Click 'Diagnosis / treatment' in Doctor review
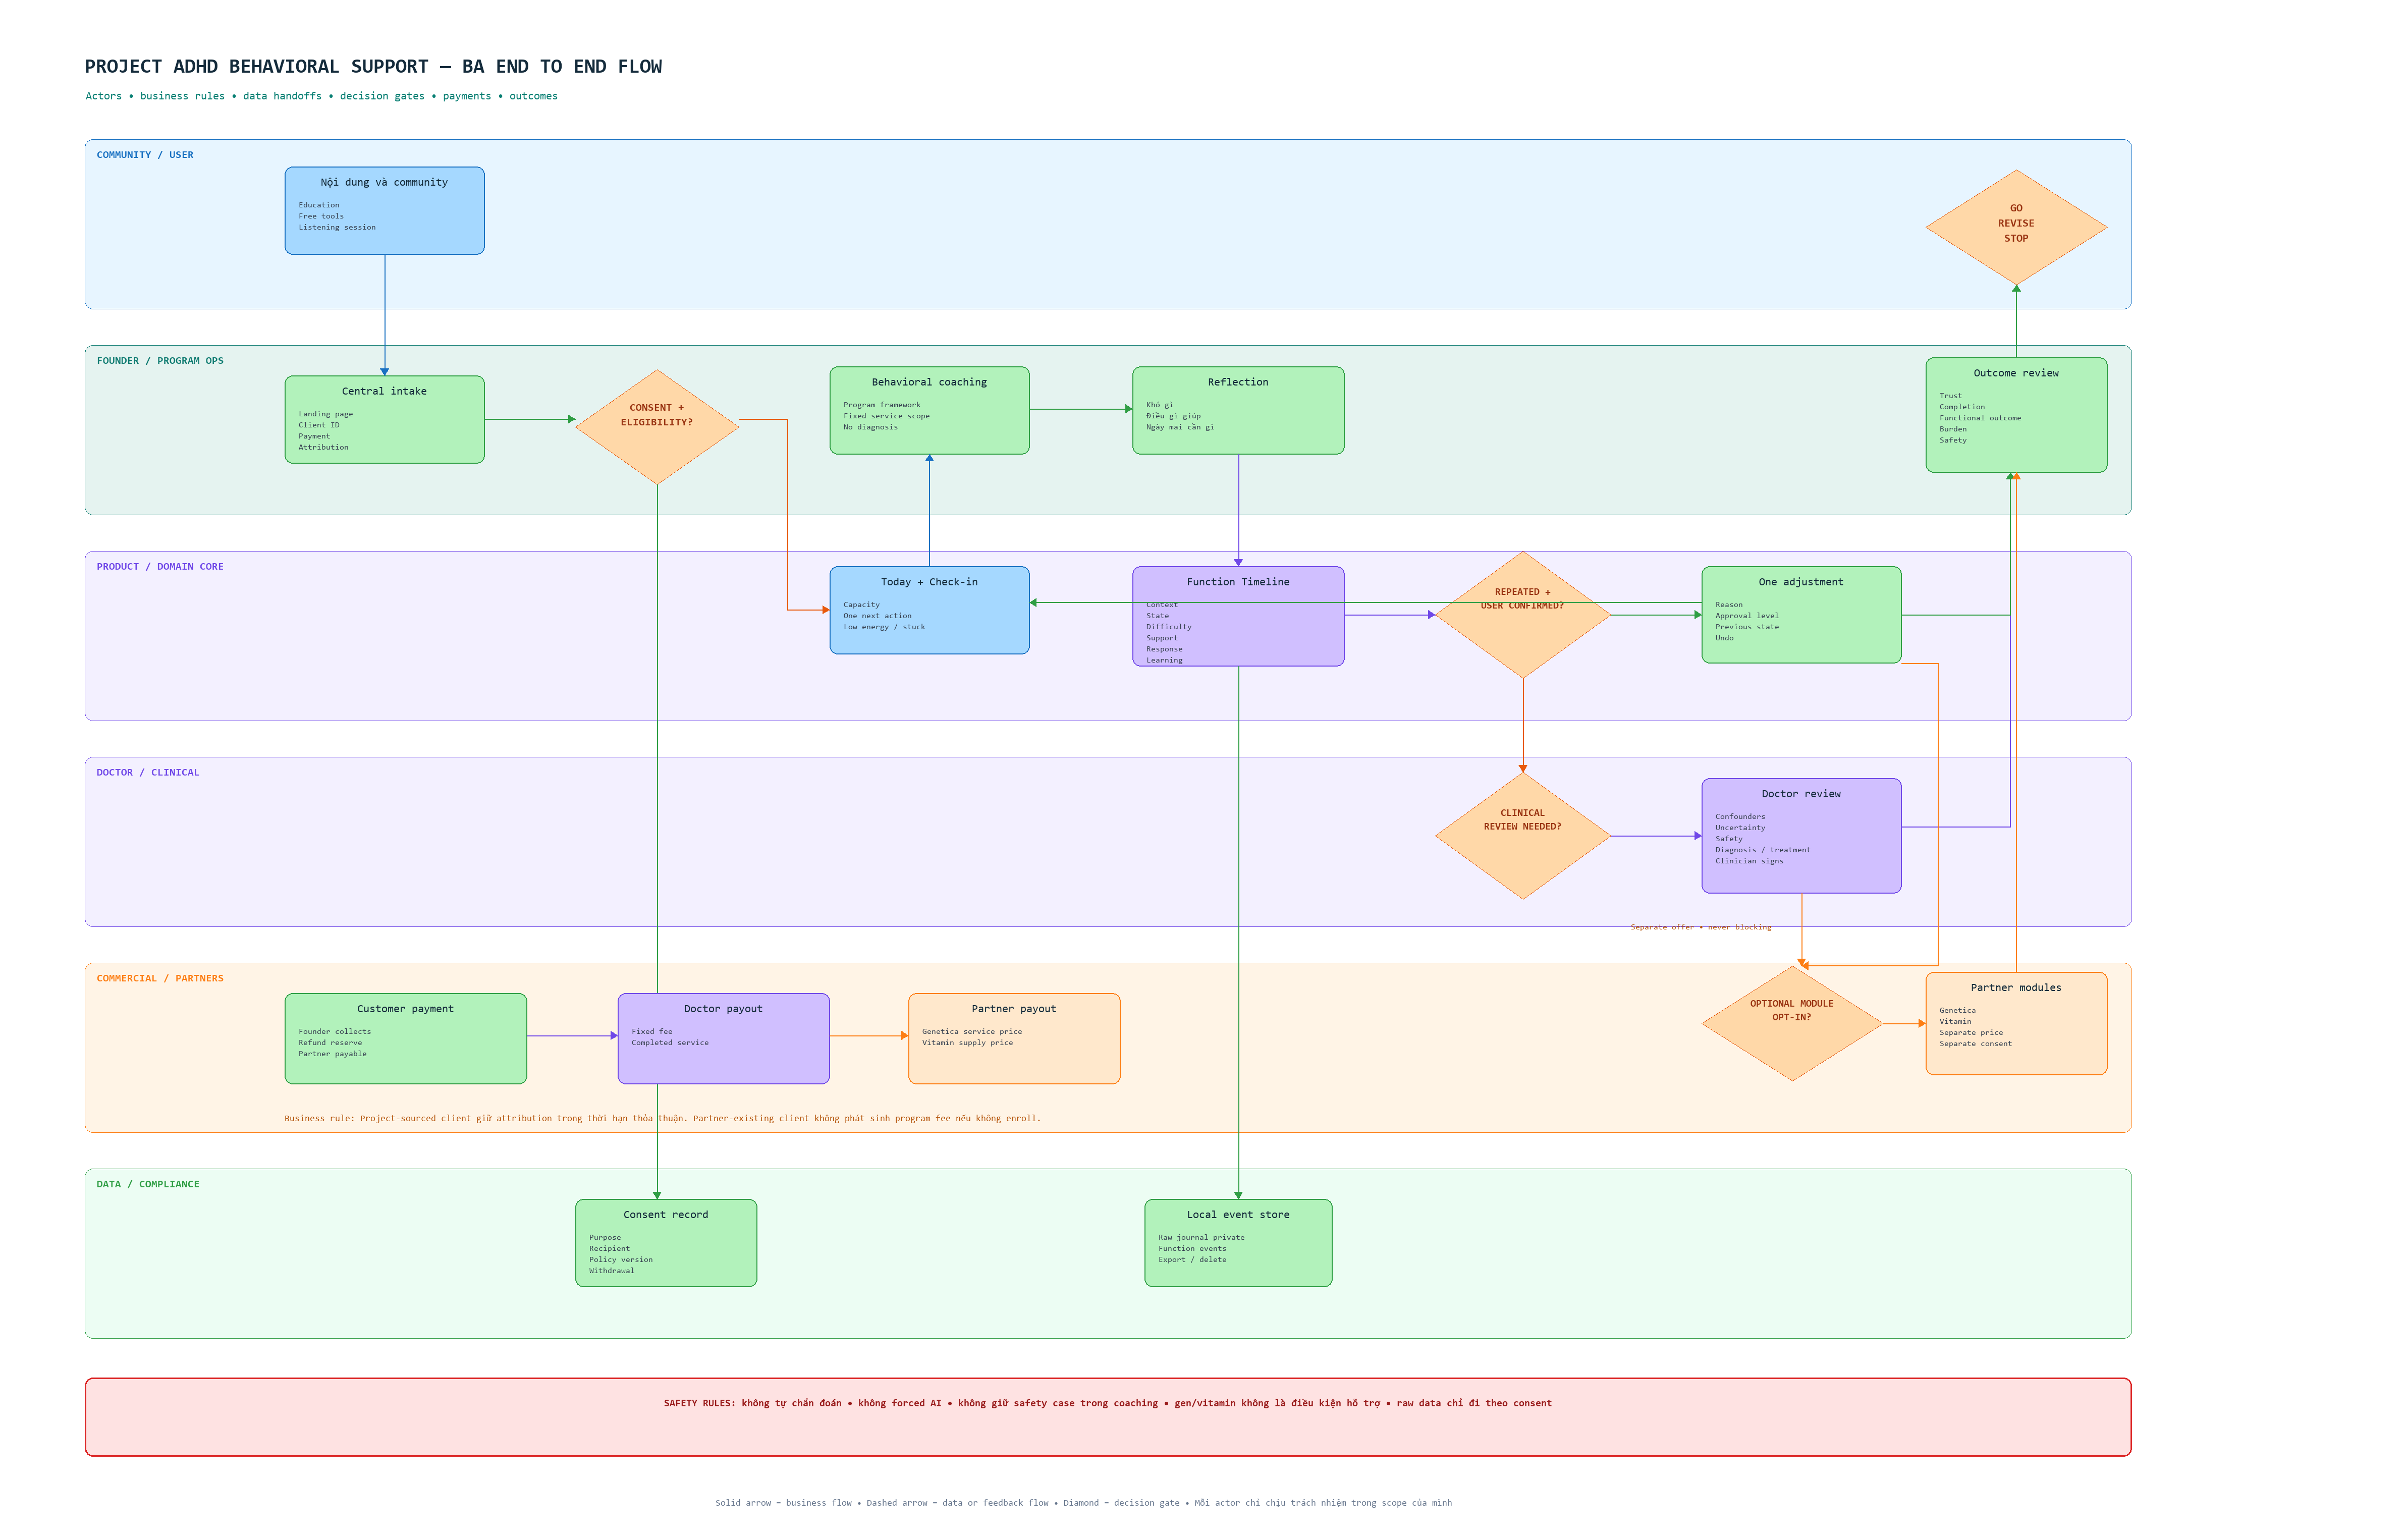Screen dimensions: 2404x1540 [x=1763, y=850]
